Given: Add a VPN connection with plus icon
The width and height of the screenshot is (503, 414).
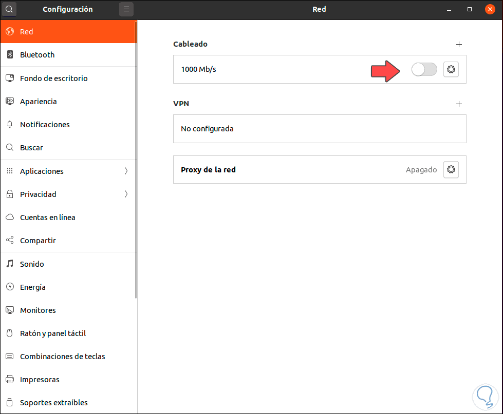Looking at the screenshot, I should (459, 104).
